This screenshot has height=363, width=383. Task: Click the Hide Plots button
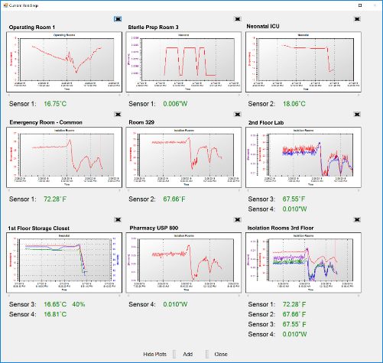click(154, 354)
